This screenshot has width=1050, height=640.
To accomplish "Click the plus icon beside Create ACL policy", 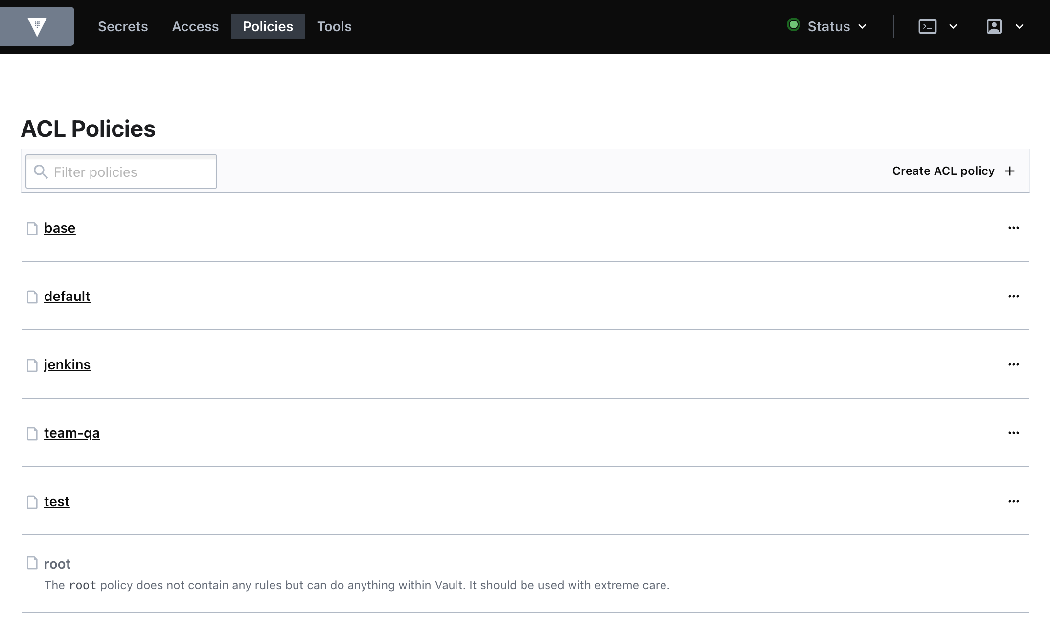I will [1010, 171].
